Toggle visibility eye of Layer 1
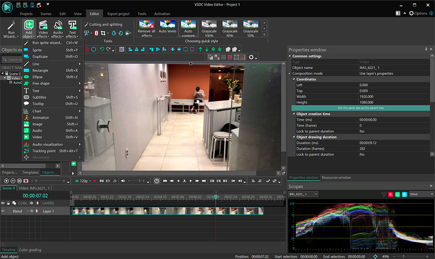The image size is (435, 259). [x=3, y=211]
